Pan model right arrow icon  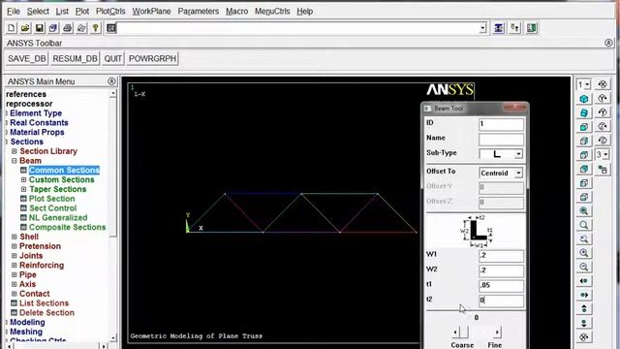[584, 295]
